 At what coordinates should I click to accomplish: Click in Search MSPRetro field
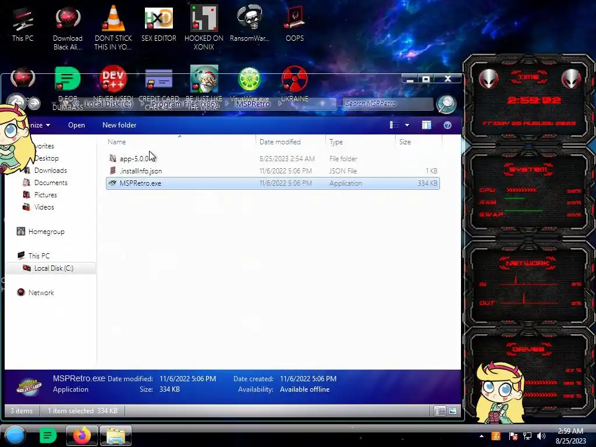(x=388, y=104)
